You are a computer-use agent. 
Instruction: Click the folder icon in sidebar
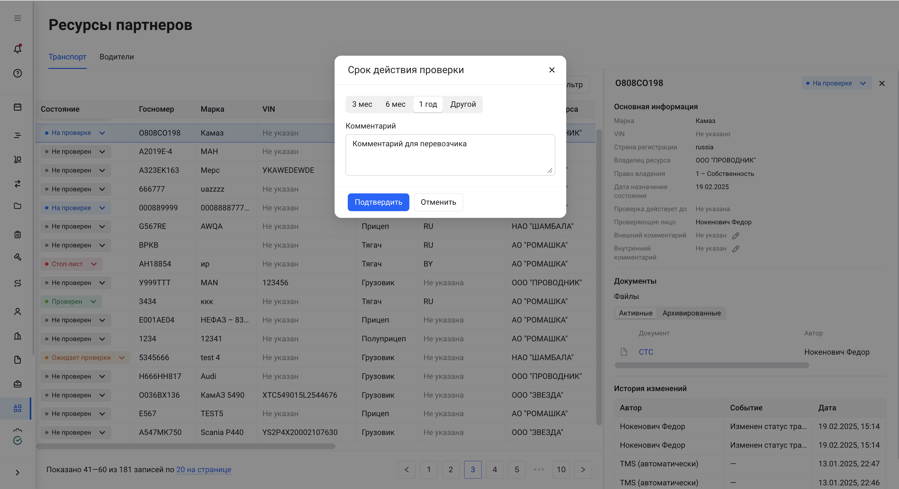pos(17,206)
